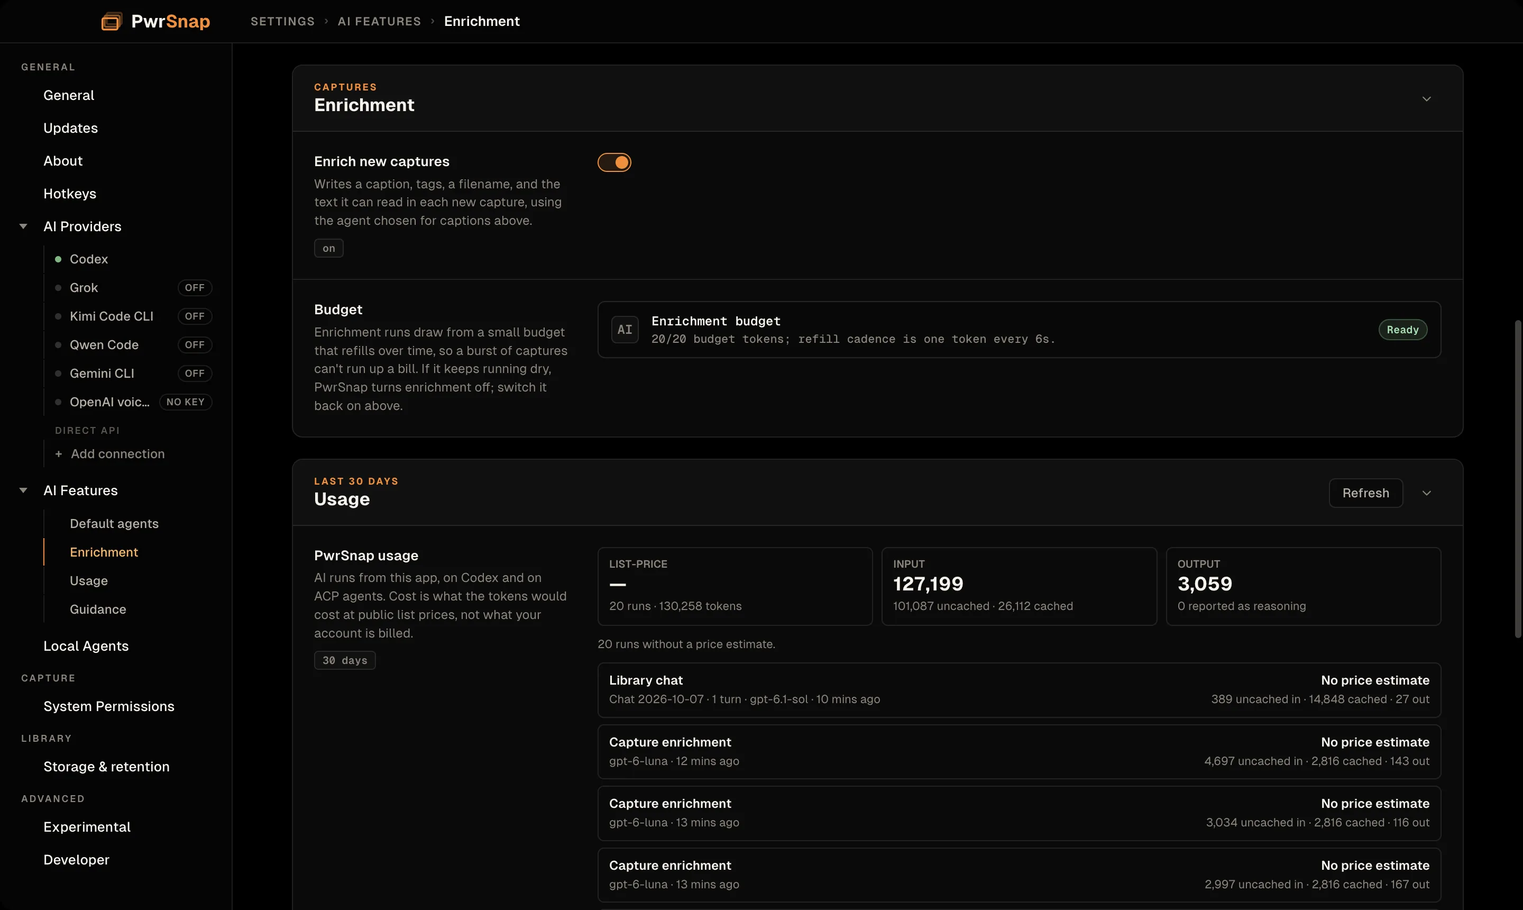Click the OFF badge next to Gemini CLI
Viewport: 1523px width, 910px height.
point(195,374)
